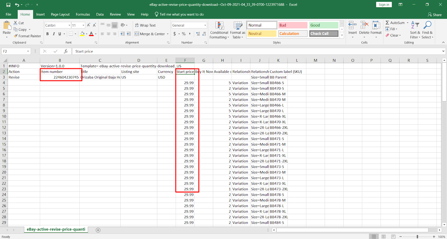The image size is (447, 239).
Task: Collapse the ribbon with the chevron
Action: 443,42
